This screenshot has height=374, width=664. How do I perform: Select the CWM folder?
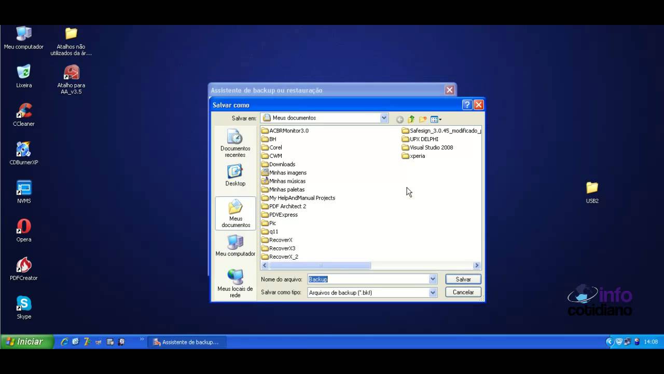coord(271,156)
